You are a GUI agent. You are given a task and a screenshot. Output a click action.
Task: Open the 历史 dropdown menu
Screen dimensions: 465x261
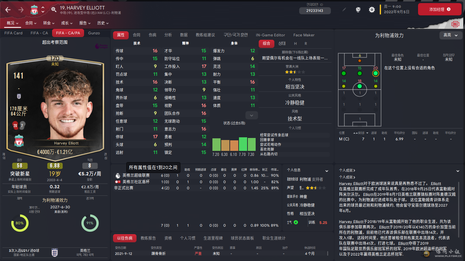pos(103,23)
